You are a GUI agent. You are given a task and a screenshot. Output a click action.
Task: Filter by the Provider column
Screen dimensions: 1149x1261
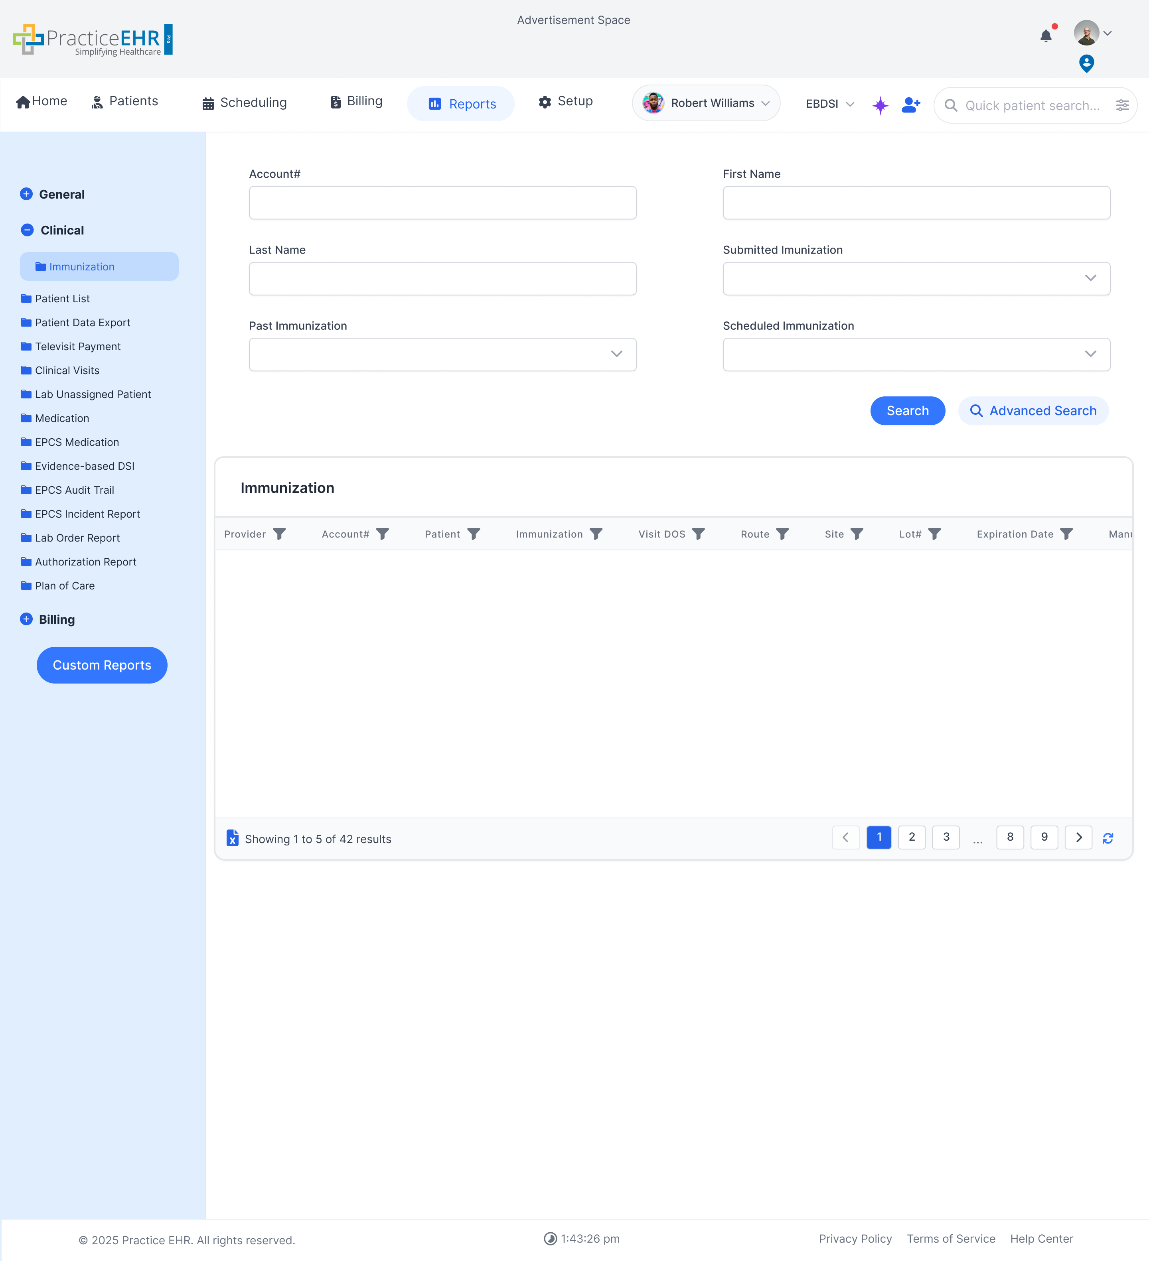(280, 534)
